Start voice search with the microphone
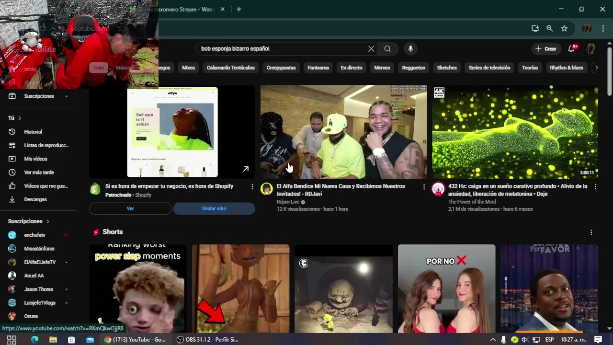This screenshot has height=345, width=613. [x=410, y=48]
